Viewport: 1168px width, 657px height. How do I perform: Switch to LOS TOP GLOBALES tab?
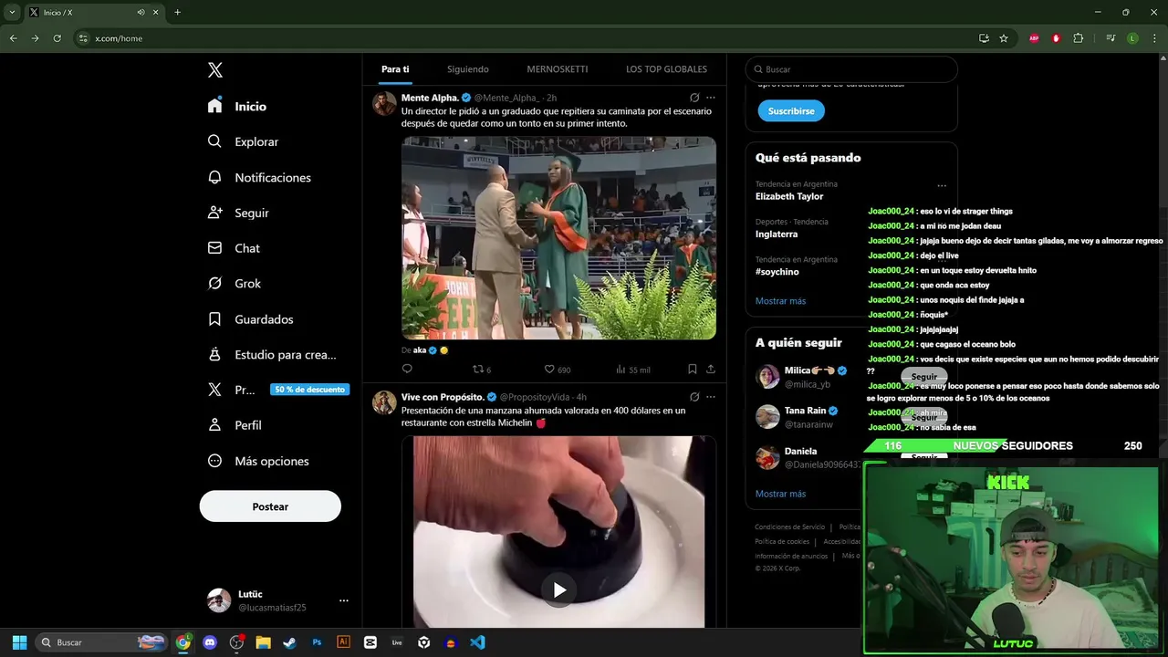tap(666, 69)
